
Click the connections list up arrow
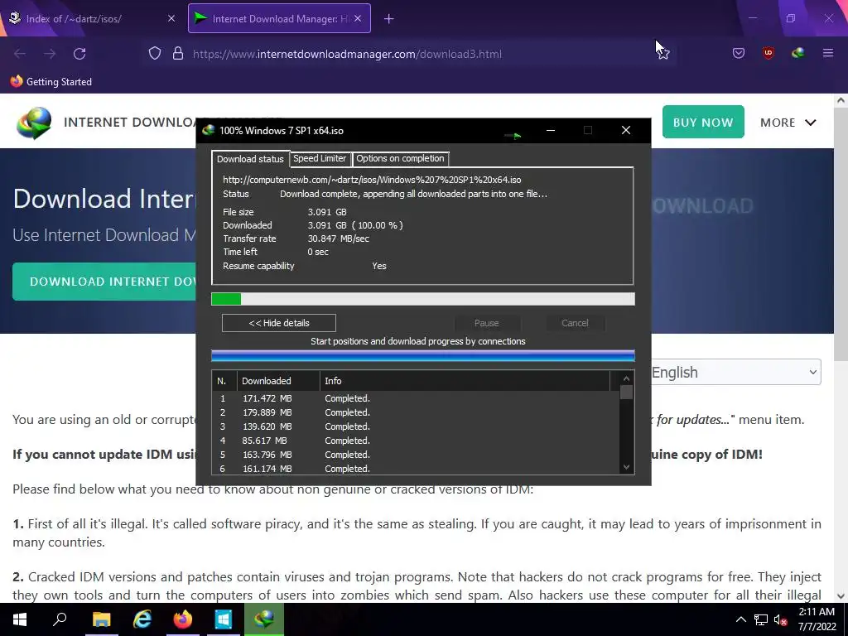(626, 378)
